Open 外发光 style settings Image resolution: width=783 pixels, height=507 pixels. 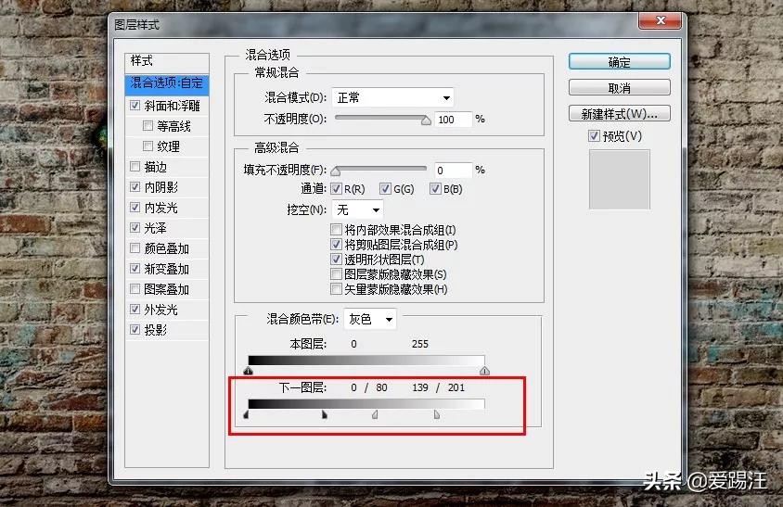pyautogui.click(x=160, y=310)
